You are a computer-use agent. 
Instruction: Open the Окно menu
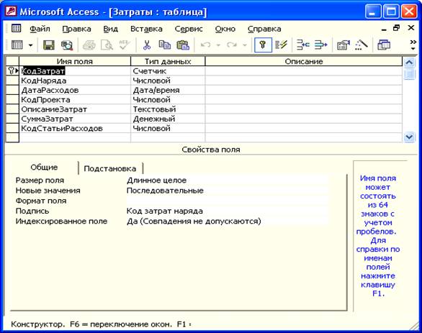pyautogui.click(x=225, y=29)
